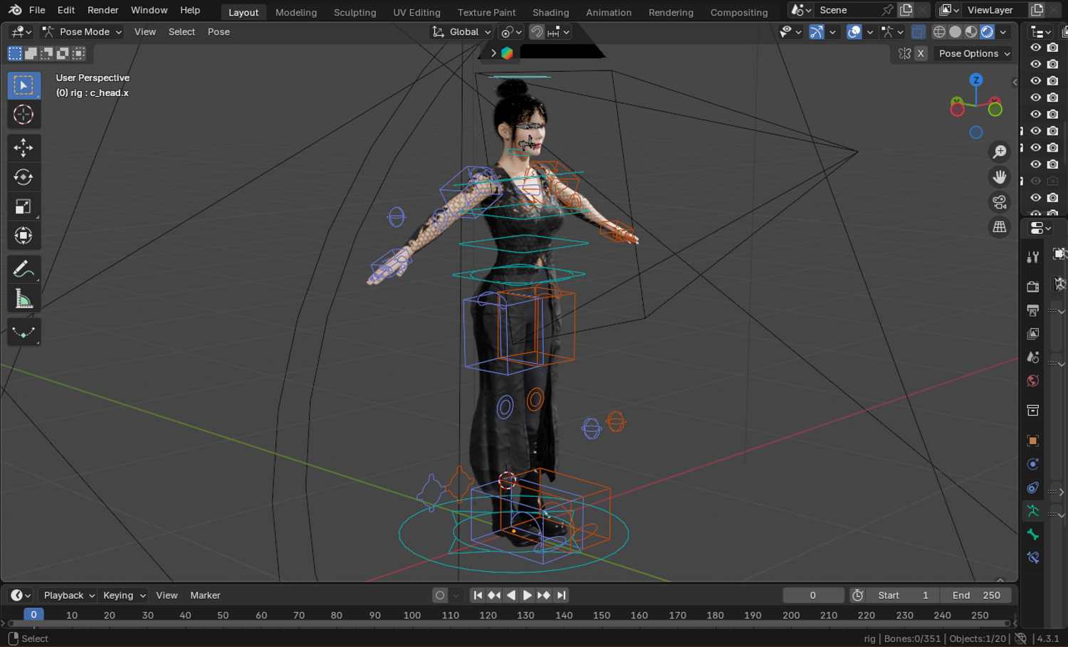Open the Collection properties tab
The height and width of the screenshot is (647, 1068).
tap(1033, 410)
